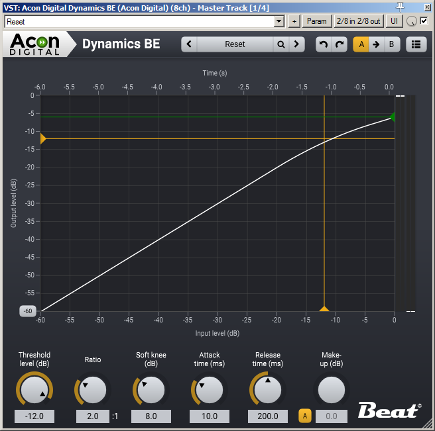Pin the plugin window on top
This screenshot has width=435, height=431.
pyautogui.click(x=400, y=7)
